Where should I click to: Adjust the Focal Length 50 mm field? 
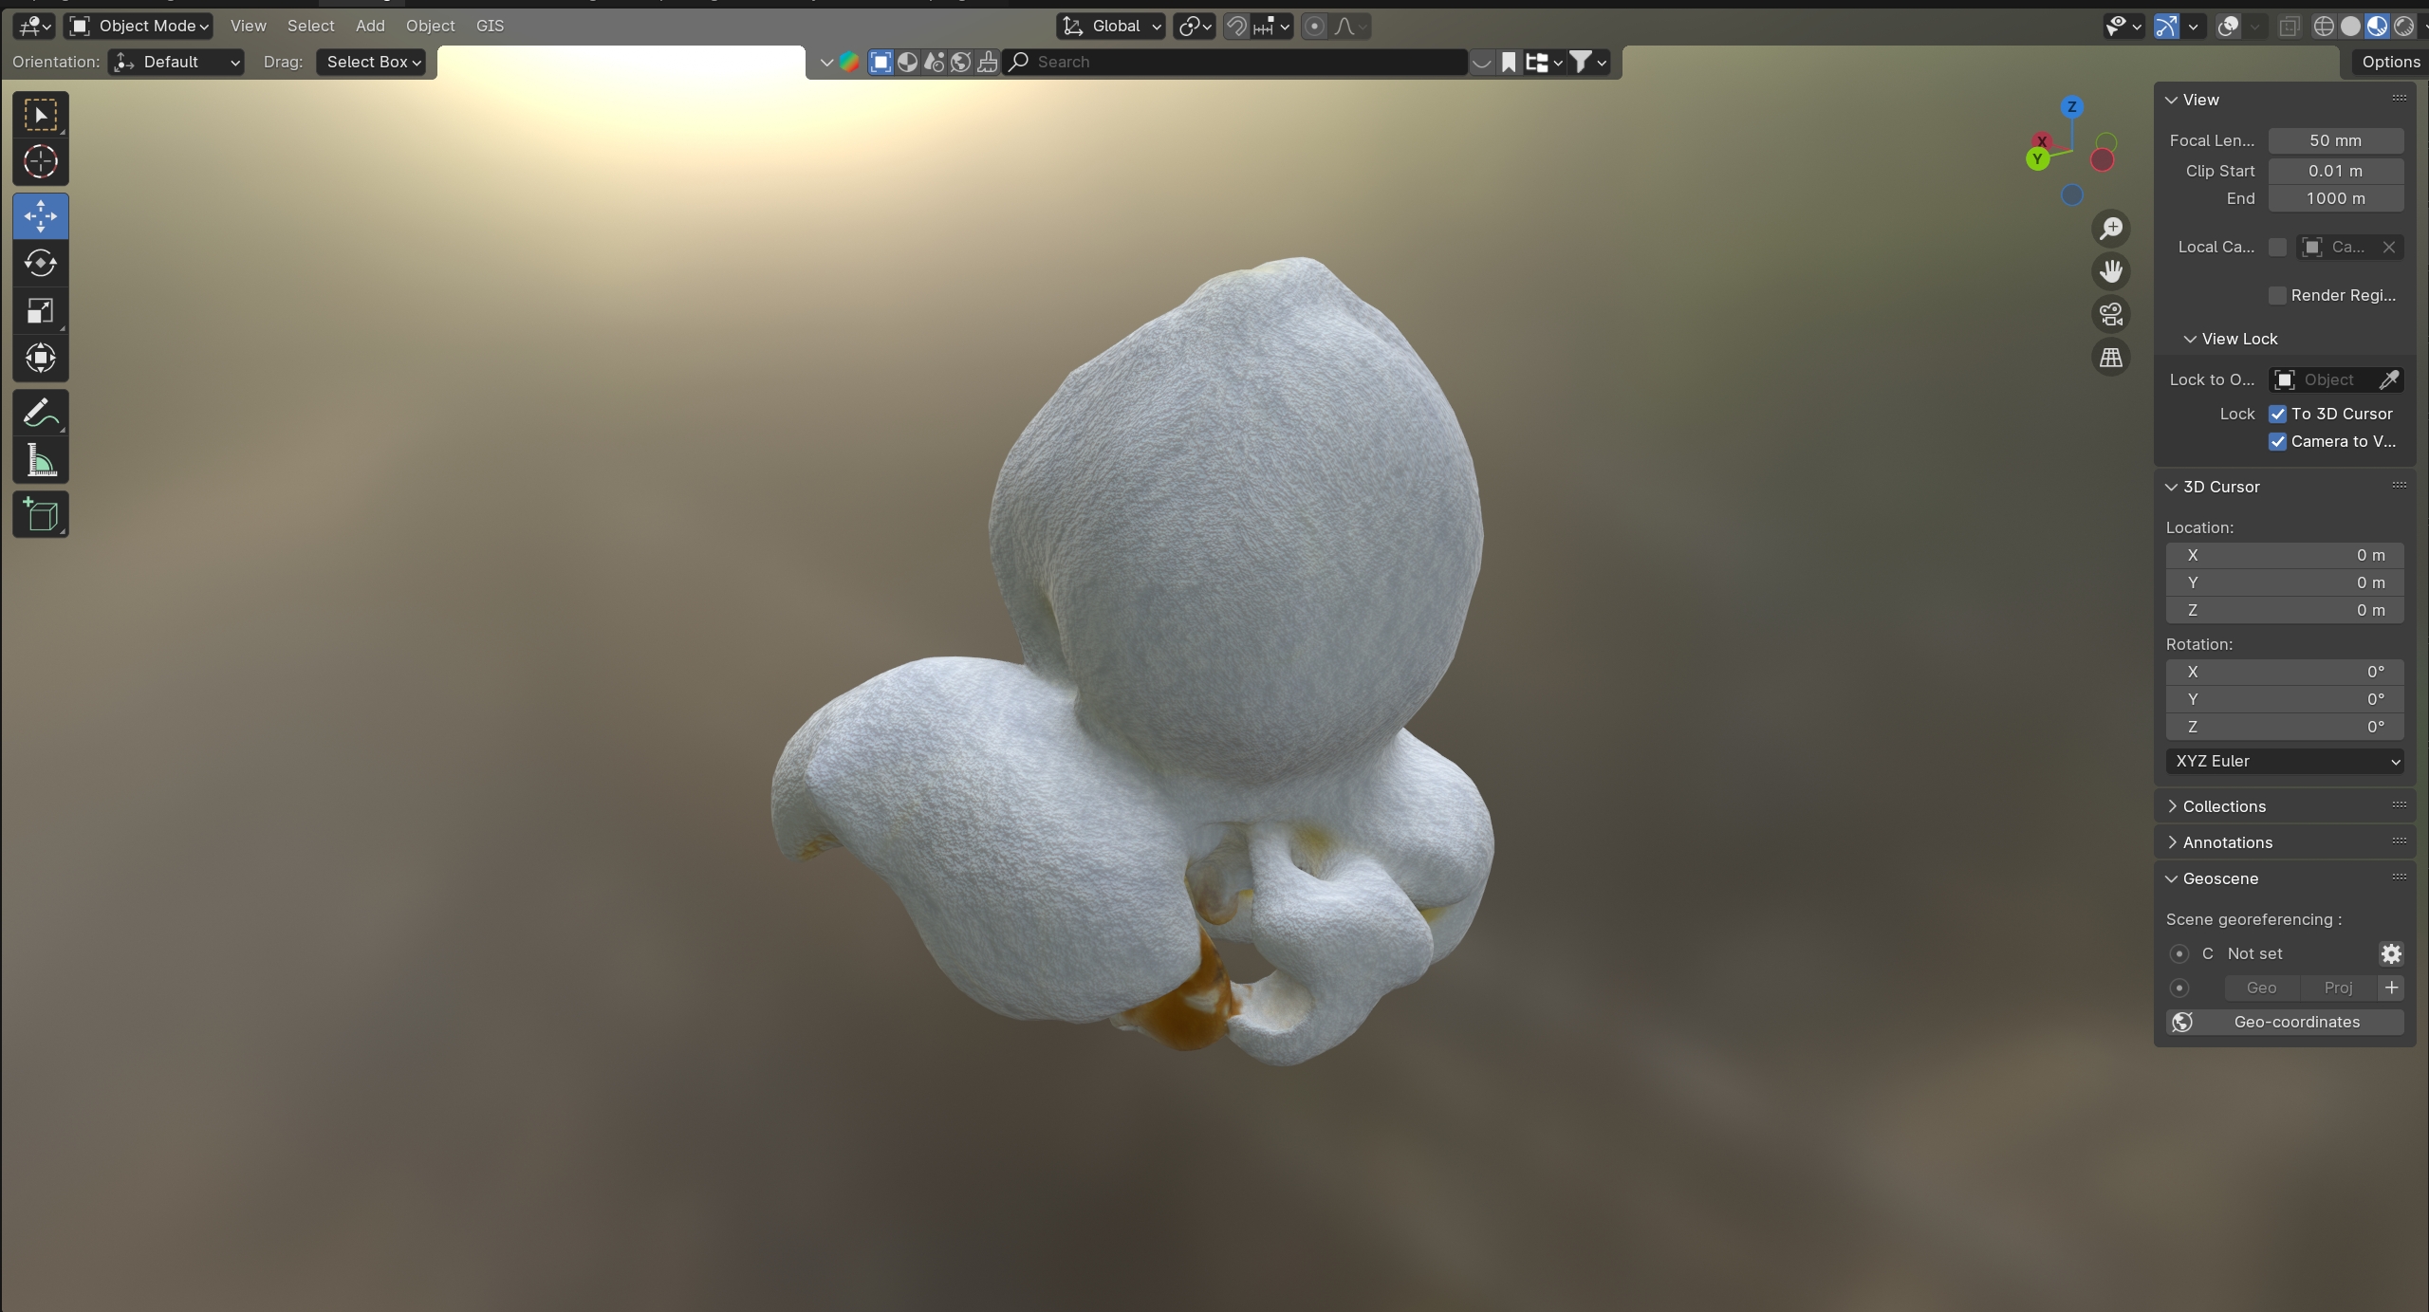coord(2335,140)
